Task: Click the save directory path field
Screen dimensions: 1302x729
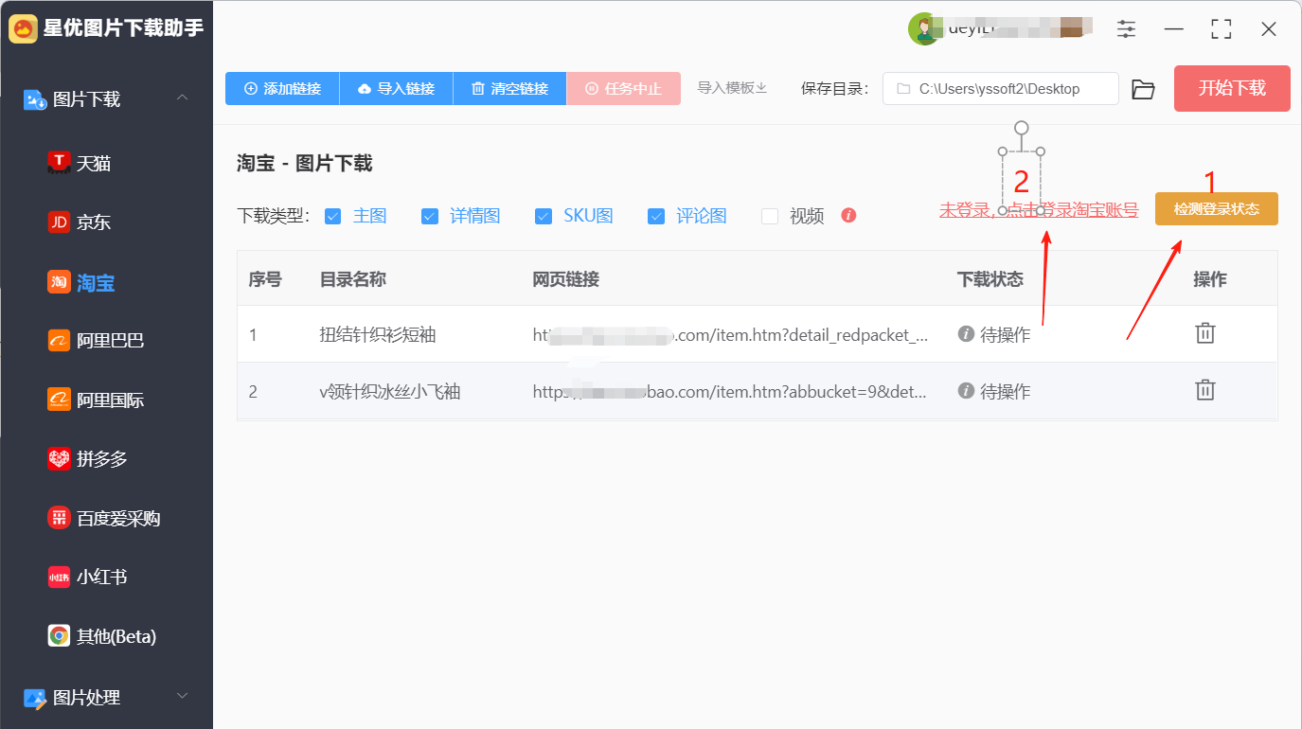Action: (x=1001, y=89)
